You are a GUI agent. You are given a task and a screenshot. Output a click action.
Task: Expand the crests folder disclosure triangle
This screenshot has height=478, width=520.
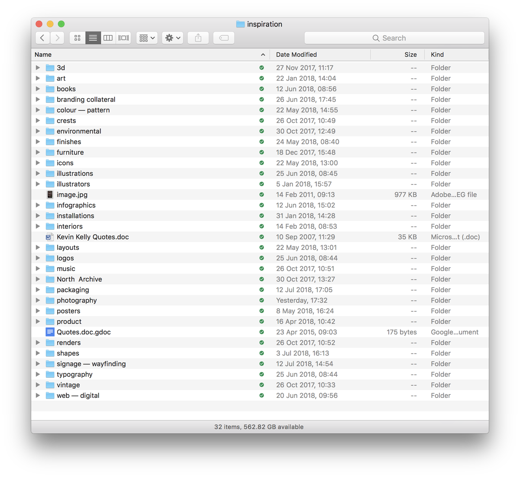[x=38, y=121]
